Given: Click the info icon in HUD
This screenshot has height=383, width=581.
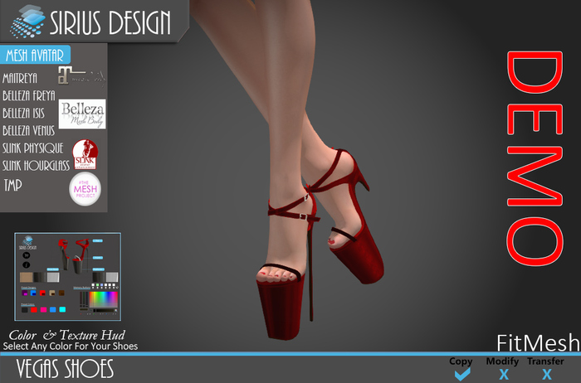Looking at the screenshot, I should tap(27, 265).
